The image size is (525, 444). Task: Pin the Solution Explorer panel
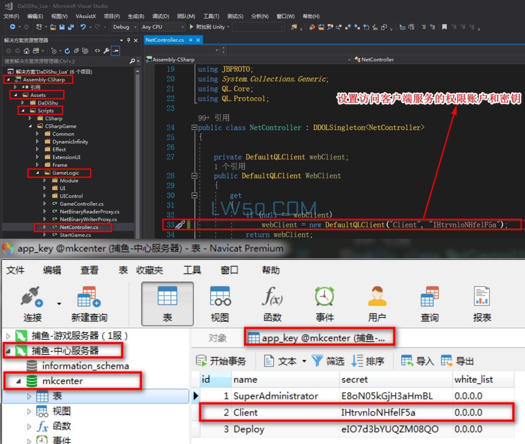pyautogui.click(x=128, y=40)
